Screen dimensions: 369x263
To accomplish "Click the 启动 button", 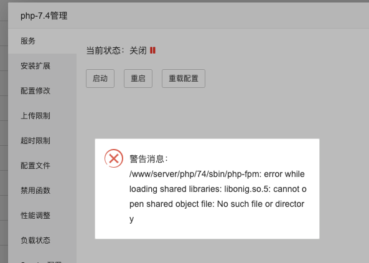I will coord(100,79).
